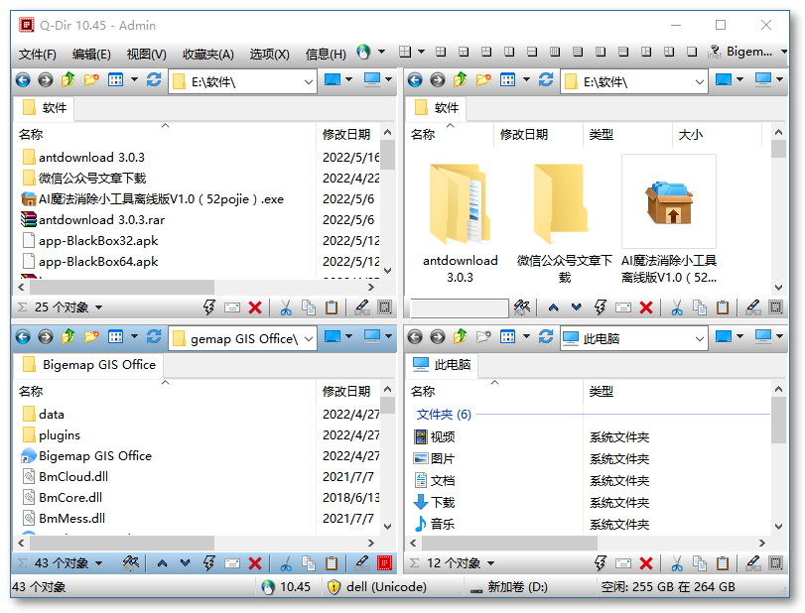The height and width of the screenshot is (613, 805).
Task: Go back in the E:\软件 details-list pane
Action: click(23, 80)
